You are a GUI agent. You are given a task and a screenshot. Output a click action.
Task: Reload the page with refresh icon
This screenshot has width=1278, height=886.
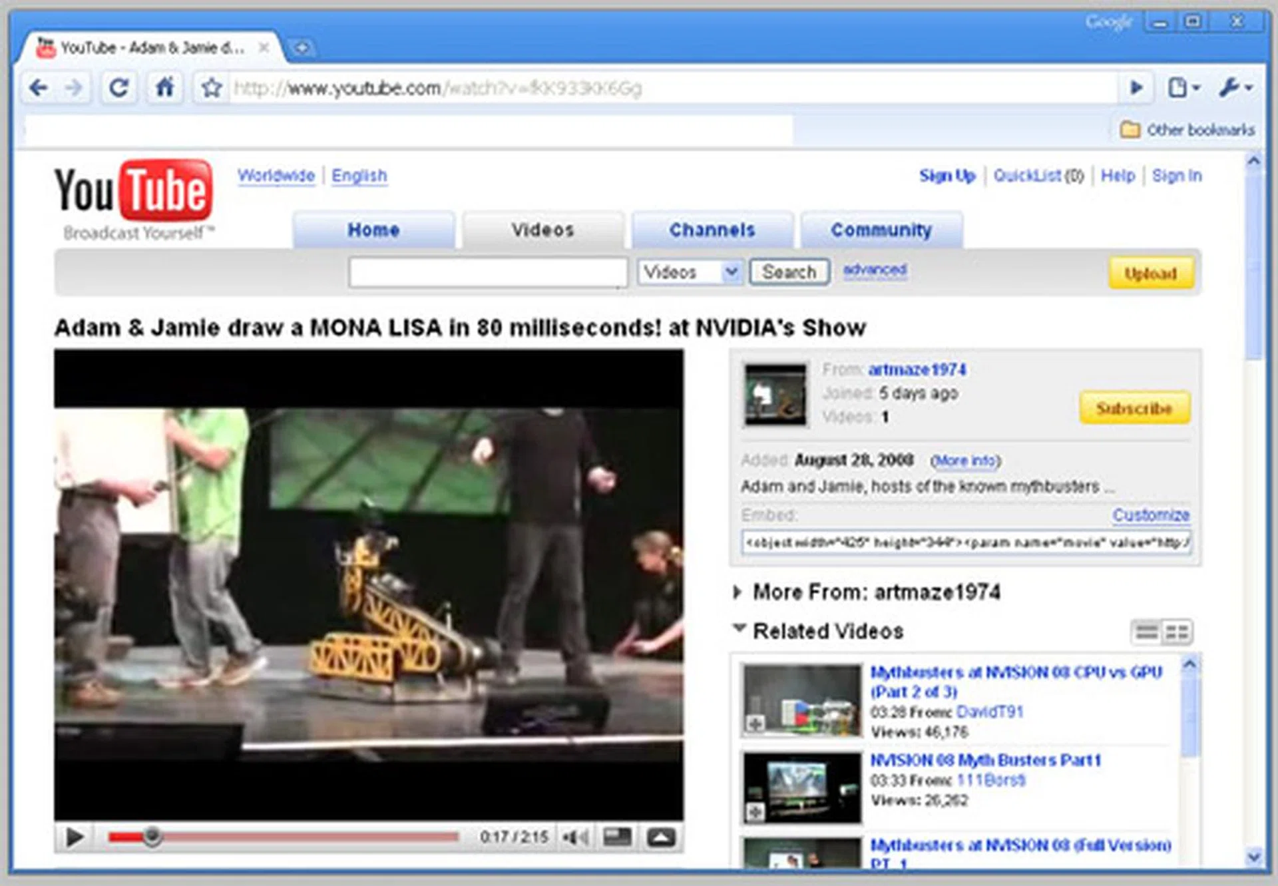[119, 88]
